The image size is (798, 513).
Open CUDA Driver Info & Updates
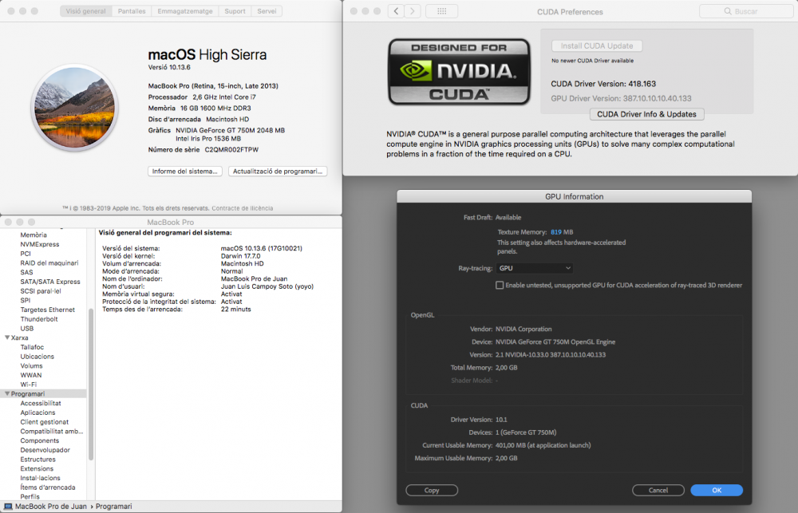click(x=647, y=115)
